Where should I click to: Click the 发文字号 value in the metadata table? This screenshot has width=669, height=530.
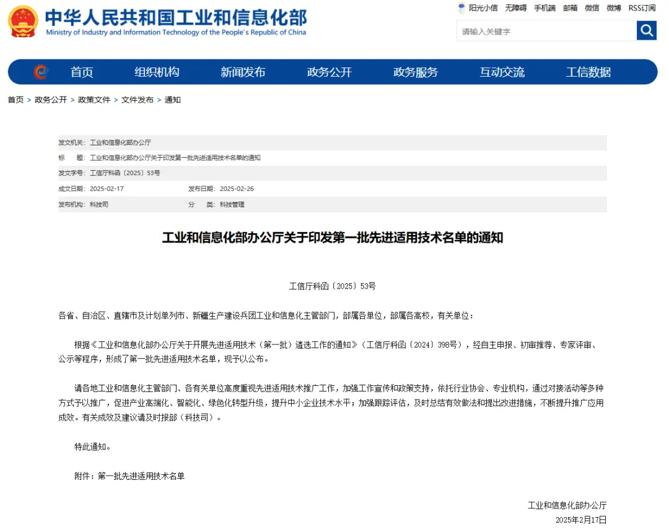coord(125,173)
